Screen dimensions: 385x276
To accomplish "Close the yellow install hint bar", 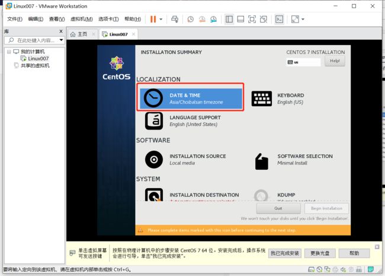I will pyautogui.click(x=377, y=247).
